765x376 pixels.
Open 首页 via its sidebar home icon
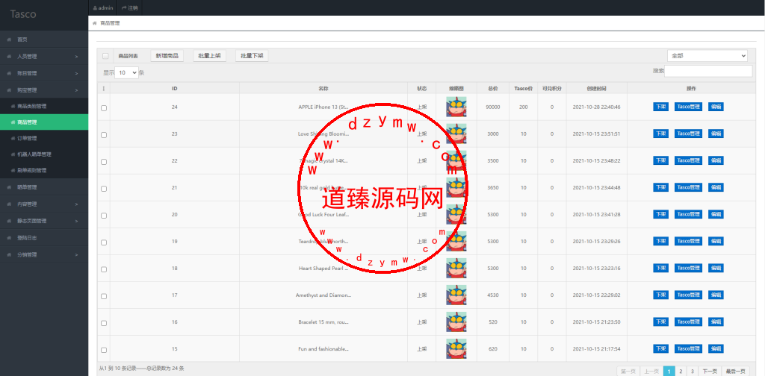(9, 40)
